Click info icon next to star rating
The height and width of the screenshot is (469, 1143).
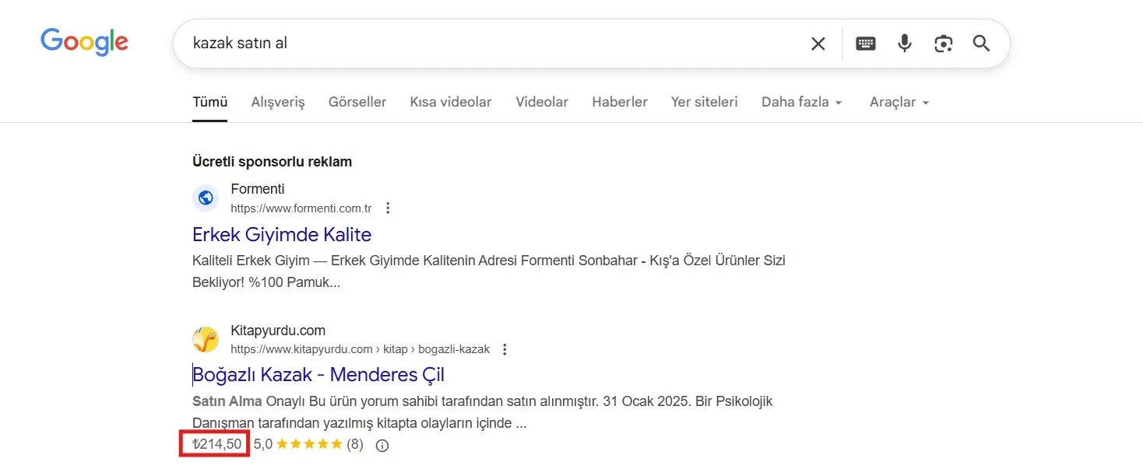point(382,446)
